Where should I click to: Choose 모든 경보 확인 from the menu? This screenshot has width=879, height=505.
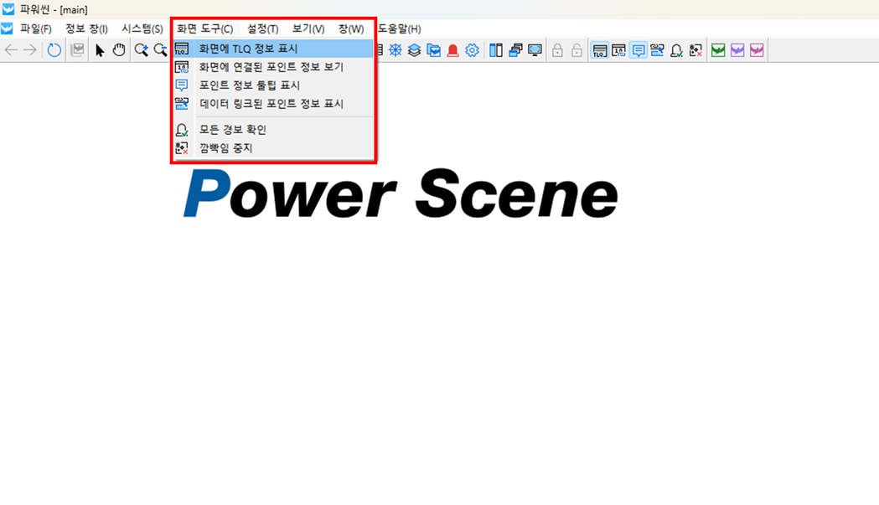(232, 130)
